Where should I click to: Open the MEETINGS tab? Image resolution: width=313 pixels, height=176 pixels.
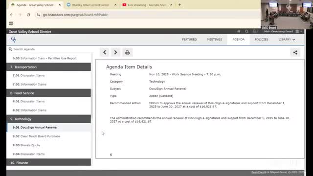tap(215, 40)
